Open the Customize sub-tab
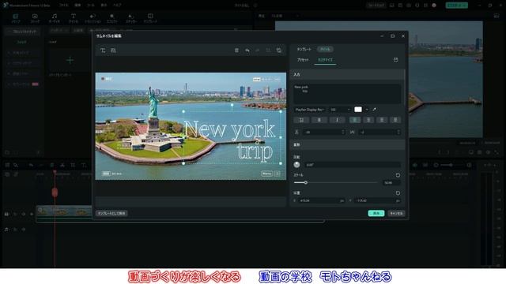Image resolution: width=506 pixels, height=284 pixels. coord(325,60)
